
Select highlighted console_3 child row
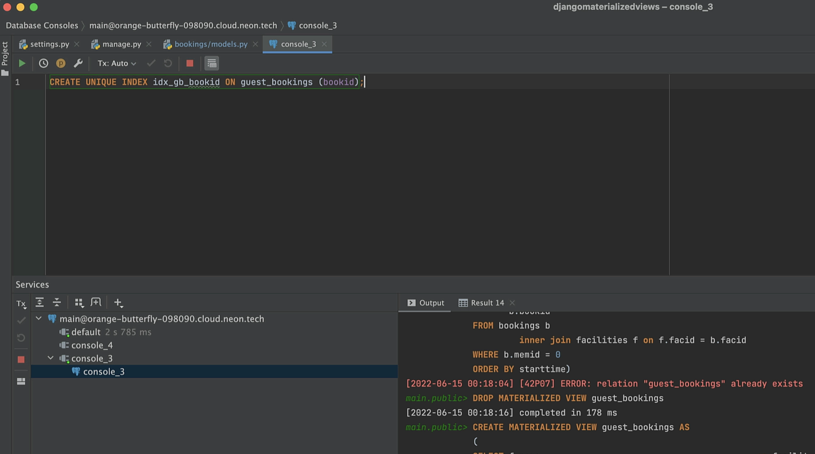tap(214, 372)
